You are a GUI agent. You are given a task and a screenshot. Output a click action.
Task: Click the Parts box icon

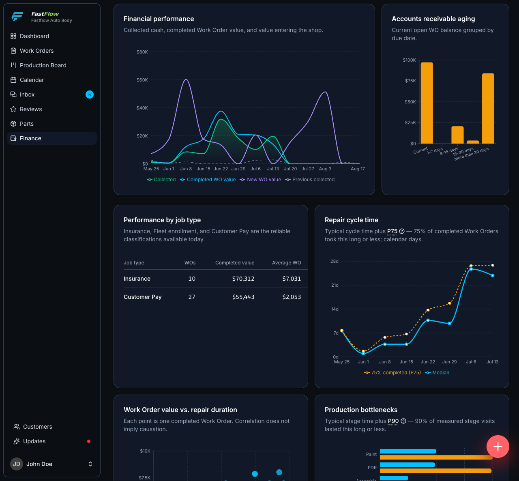click(13, 124)
